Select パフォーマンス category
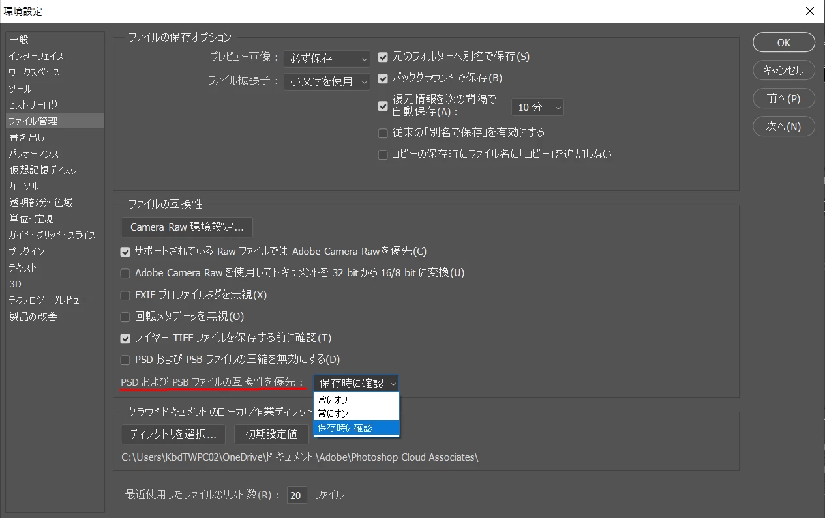The height and width of the screenshot is (518, 825). coord(55,154)
